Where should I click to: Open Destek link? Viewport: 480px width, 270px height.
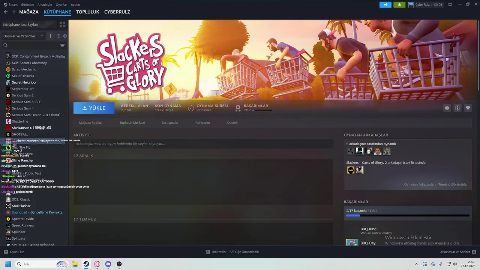(x=232, y=123)
